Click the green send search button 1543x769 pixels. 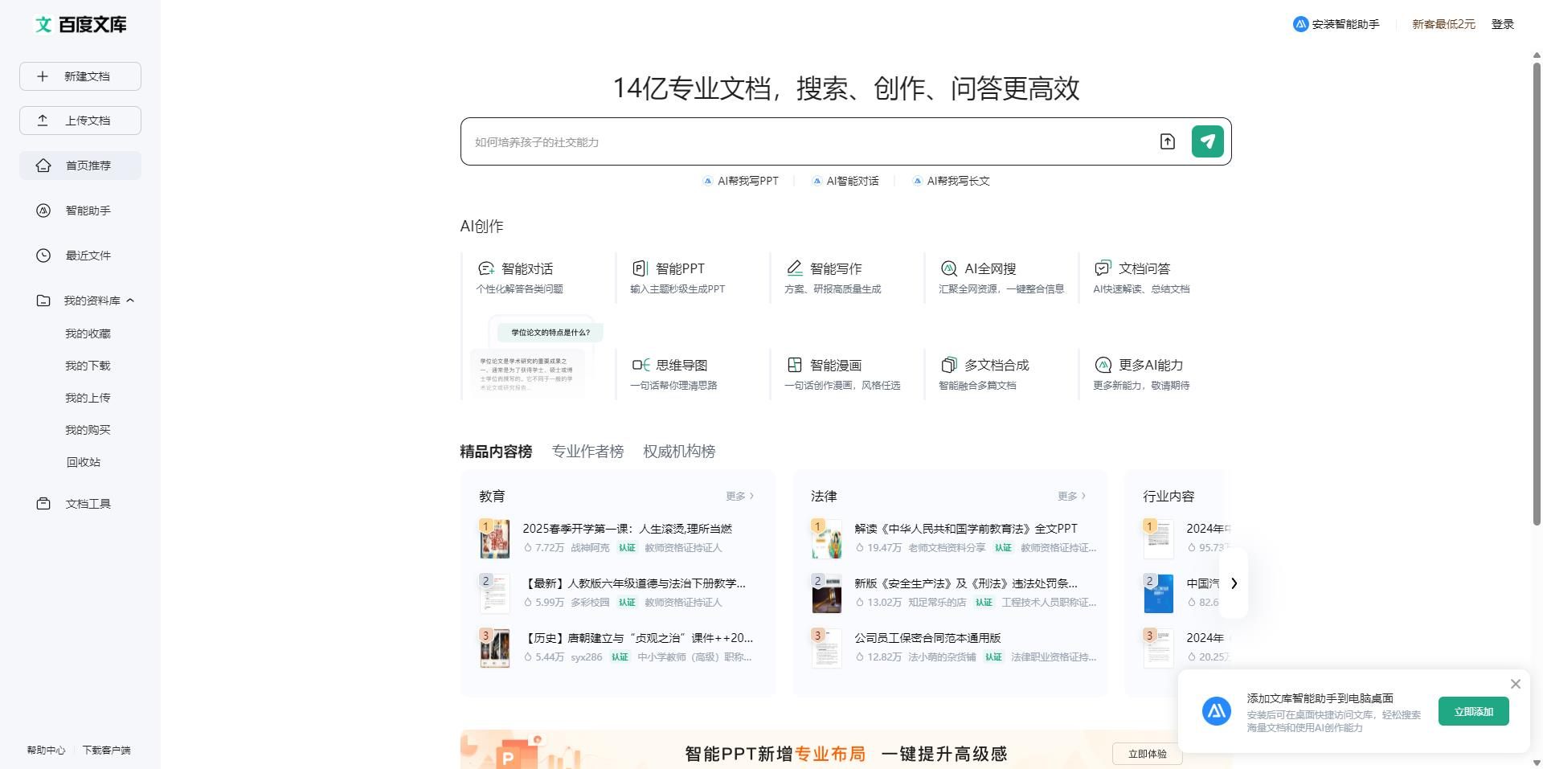point(1207,141)
